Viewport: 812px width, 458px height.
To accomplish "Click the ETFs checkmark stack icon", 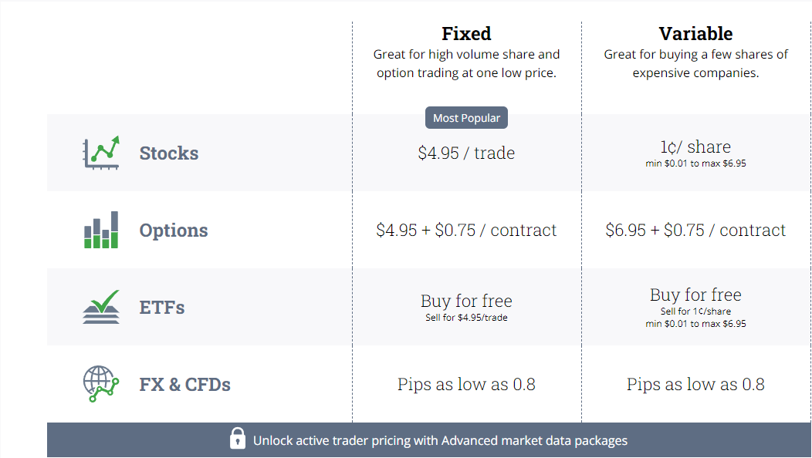I will tap(101, 307).
